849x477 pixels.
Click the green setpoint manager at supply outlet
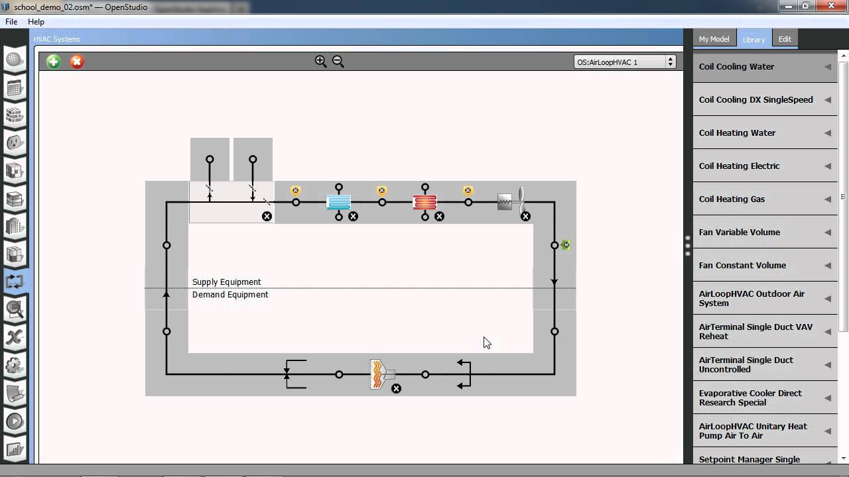[x=566, y=245]
